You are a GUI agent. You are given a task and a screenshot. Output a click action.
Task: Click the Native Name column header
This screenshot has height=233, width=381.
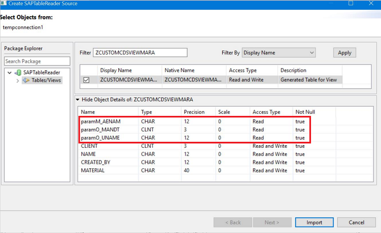(x=179, y=71)
